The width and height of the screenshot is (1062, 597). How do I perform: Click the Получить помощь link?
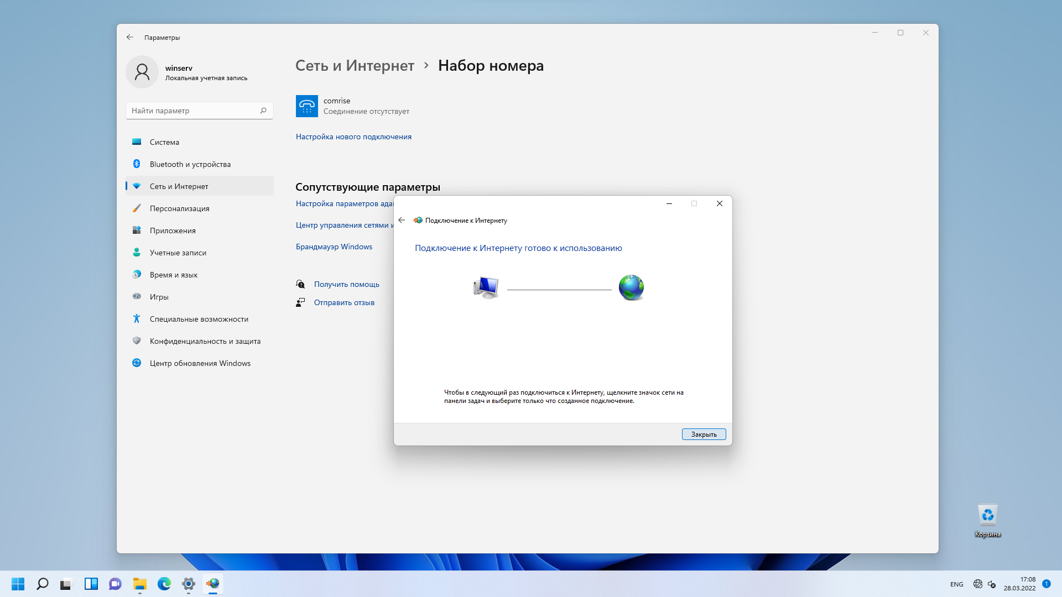(347, 284)
